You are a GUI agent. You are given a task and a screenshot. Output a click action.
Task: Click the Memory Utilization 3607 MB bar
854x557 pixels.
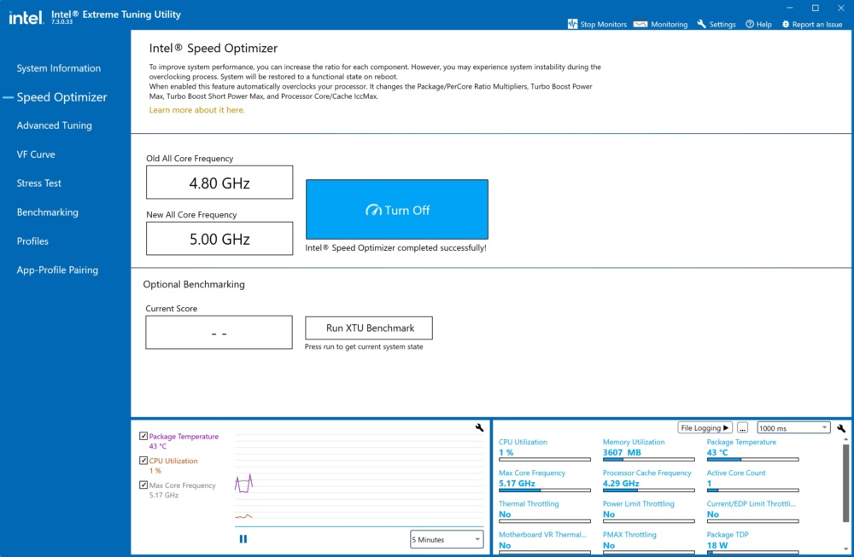(x=649, y=460)
